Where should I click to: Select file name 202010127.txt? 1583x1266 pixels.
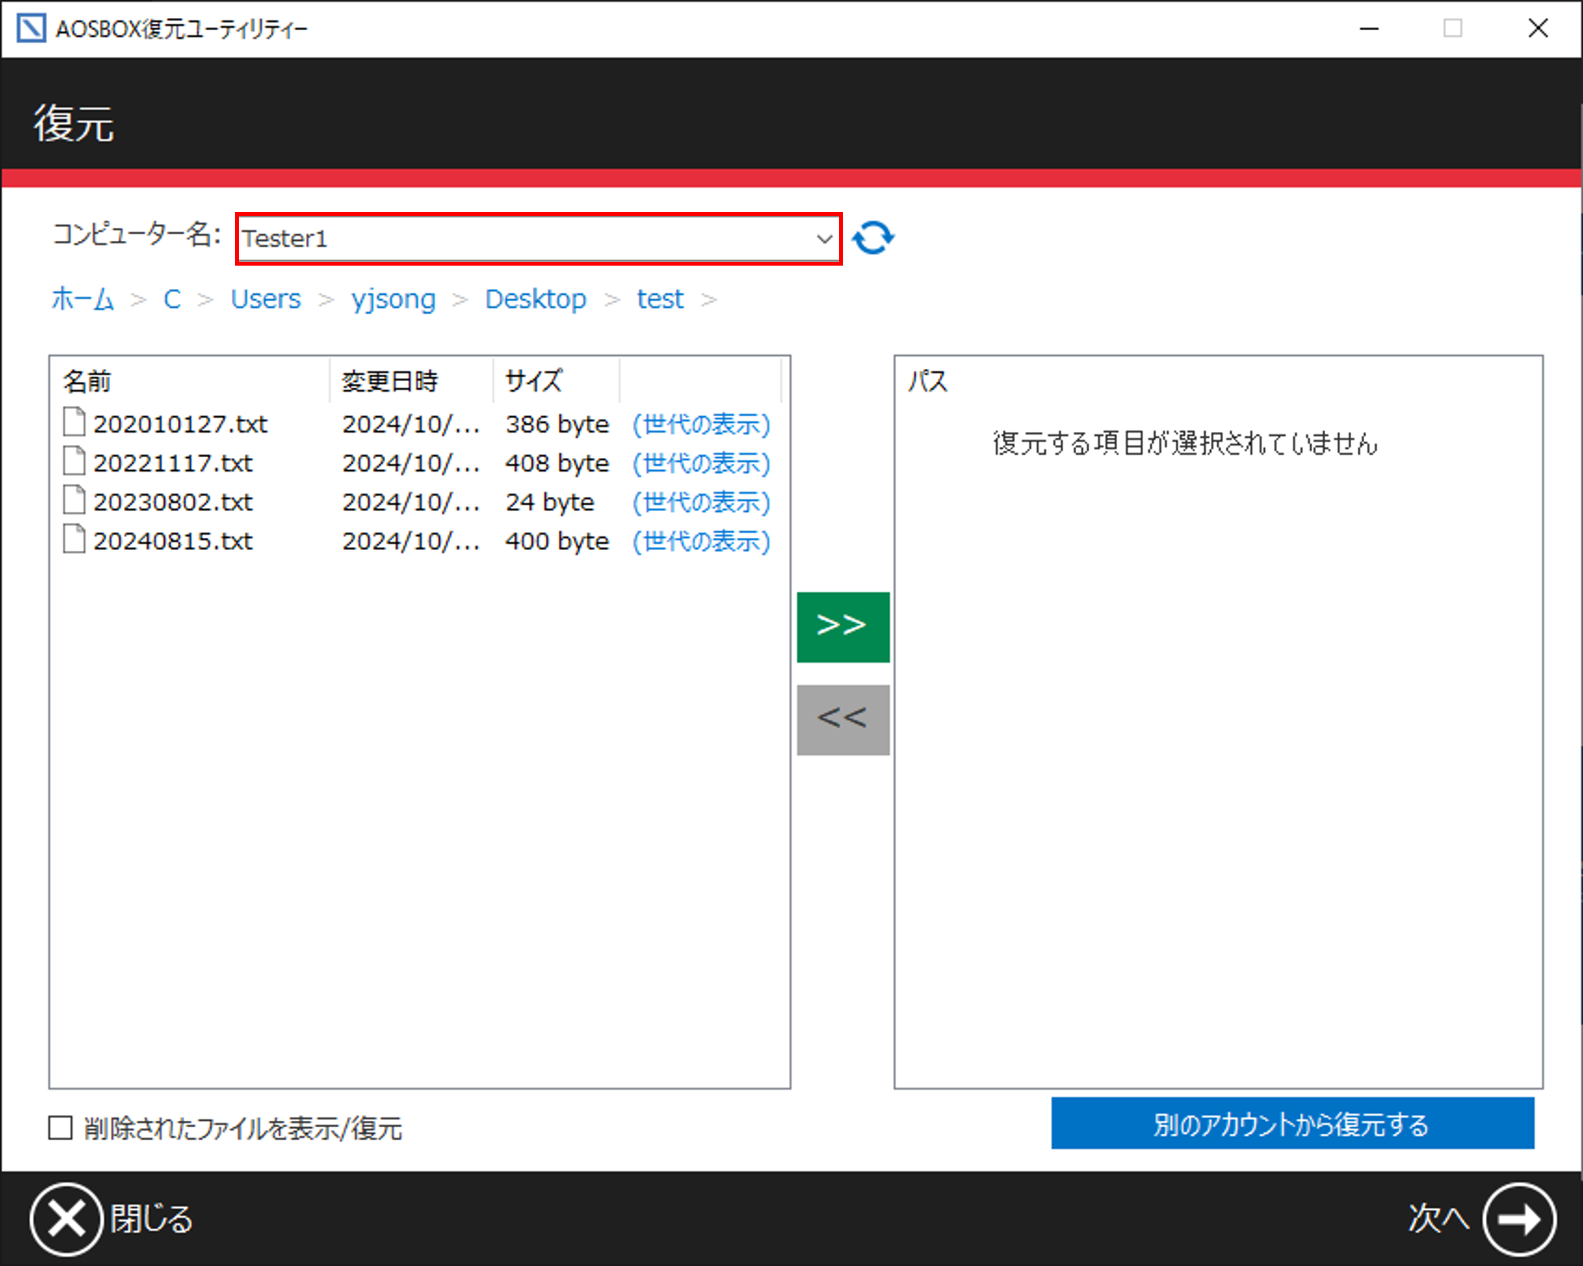tap(180, 424)
